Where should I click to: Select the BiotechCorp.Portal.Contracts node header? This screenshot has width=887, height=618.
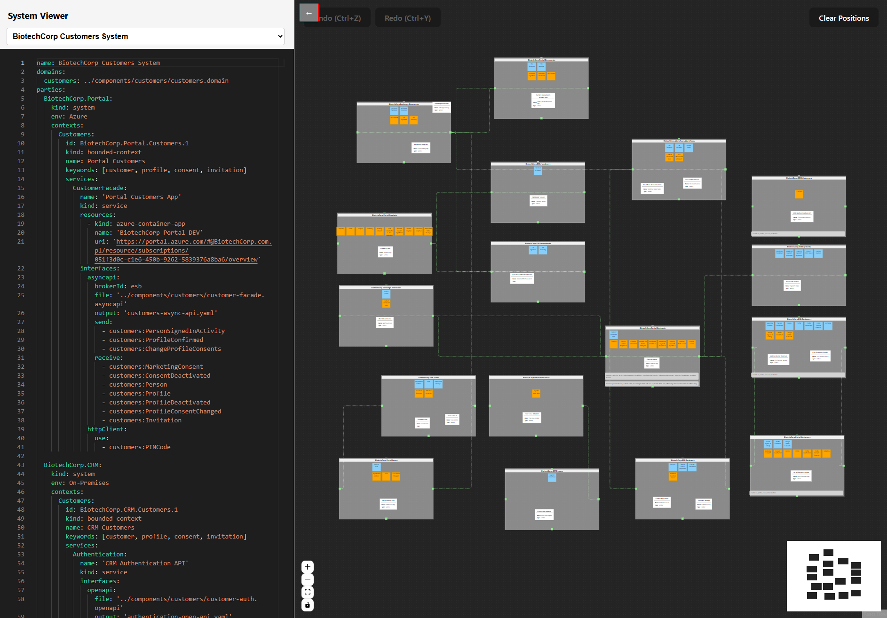pyautogui.click(x=652, y=328)
